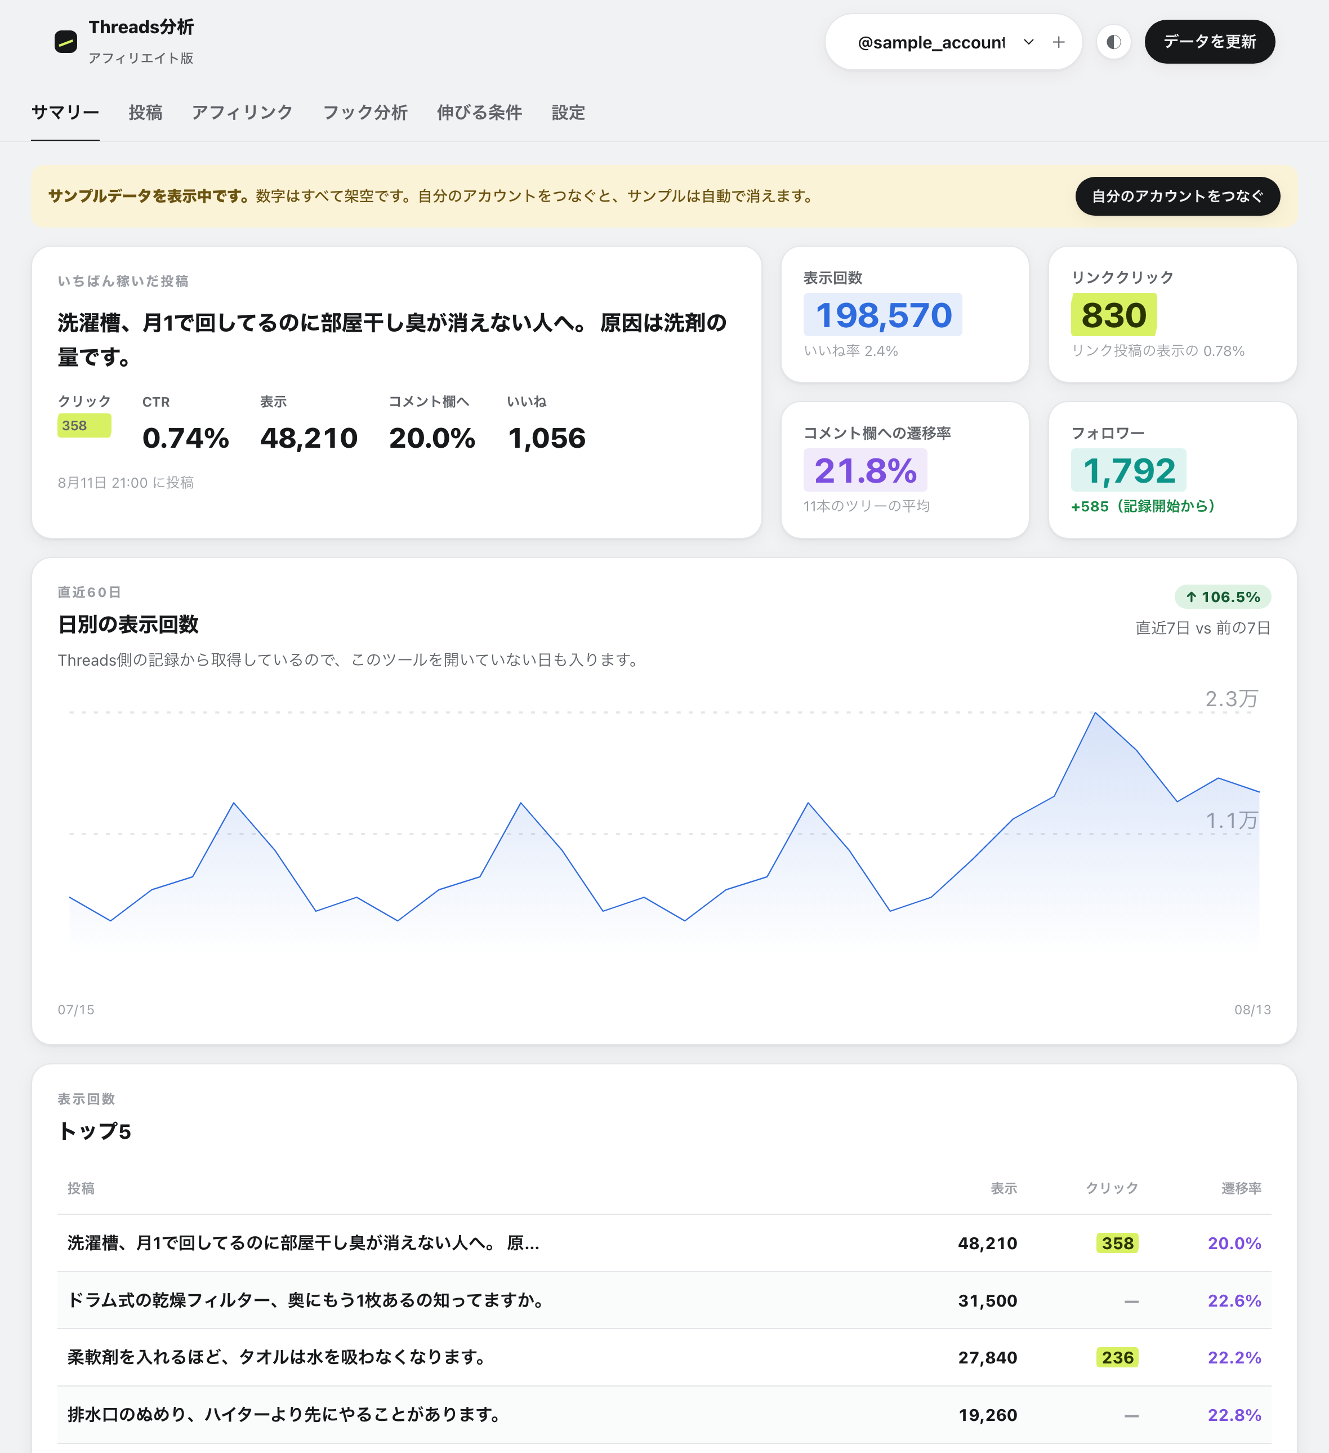Screen dimensions: 1329x1453
Task: Click the 11本のツリーの平均 subtext
Action: tap(866, 506)
